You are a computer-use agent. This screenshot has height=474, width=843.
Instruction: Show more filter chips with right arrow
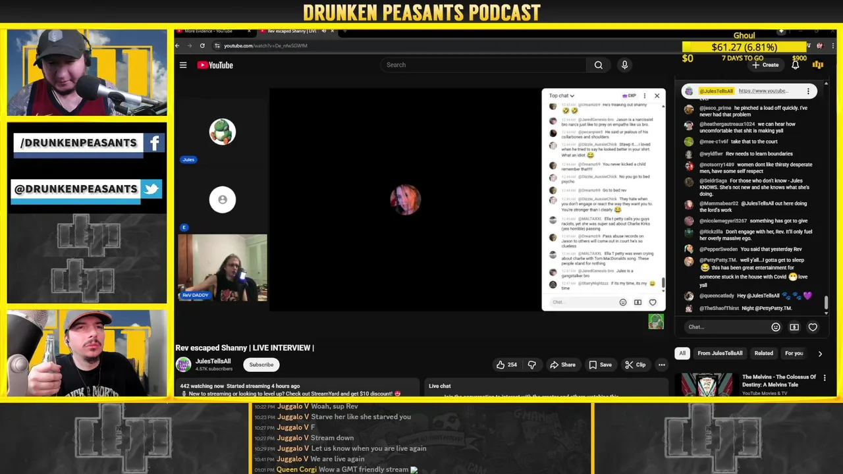820,354
